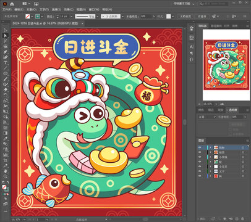Click the search field in title bar
This screenshot has height=222, width=251.
click(x=214, y=4)
